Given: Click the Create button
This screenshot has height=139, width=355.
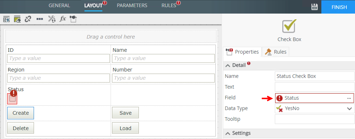Looking at the screenshot, I should [21, 113].
